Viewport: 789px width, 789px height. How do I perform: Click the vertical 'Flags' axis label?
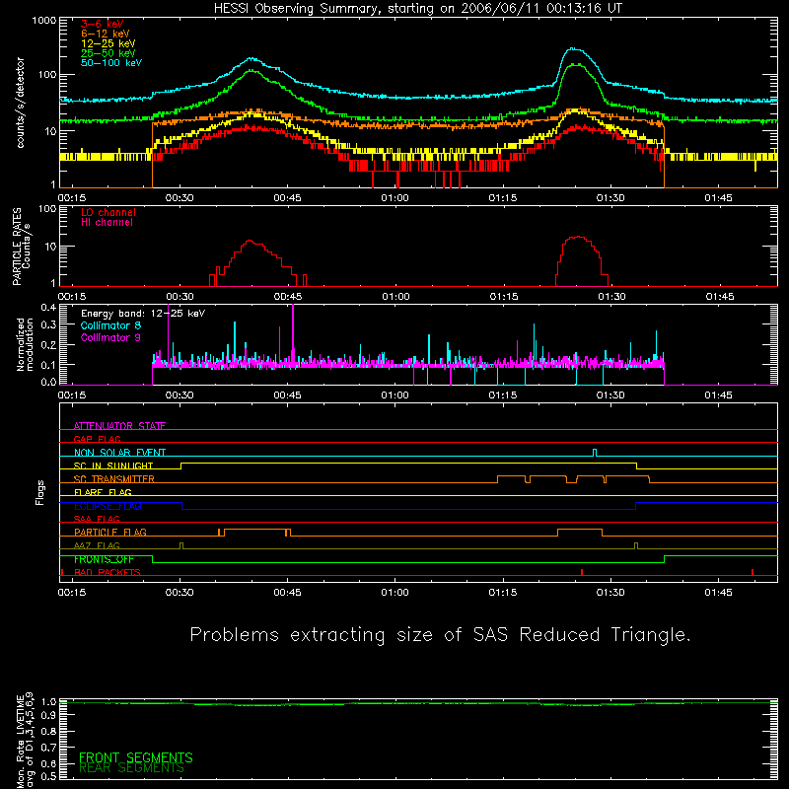(40, 492)
